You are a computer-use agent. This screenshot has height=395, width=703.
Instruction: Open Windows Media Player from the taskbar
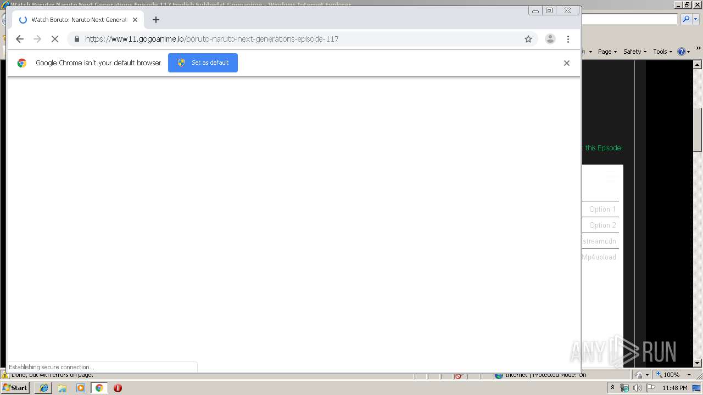[x=81, y=388]
